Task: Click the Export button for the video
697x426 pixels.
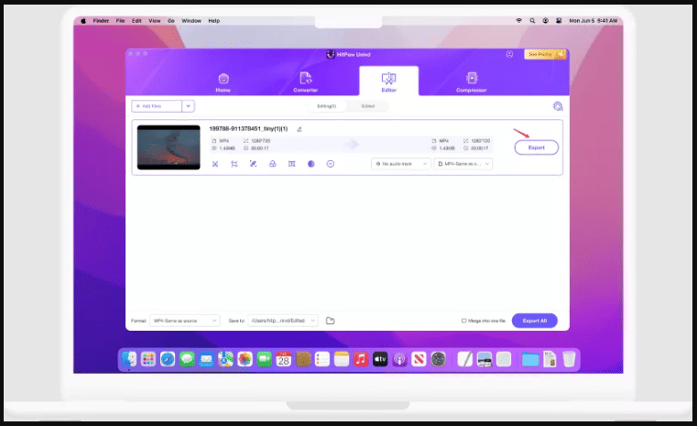Action: (536, 147)
